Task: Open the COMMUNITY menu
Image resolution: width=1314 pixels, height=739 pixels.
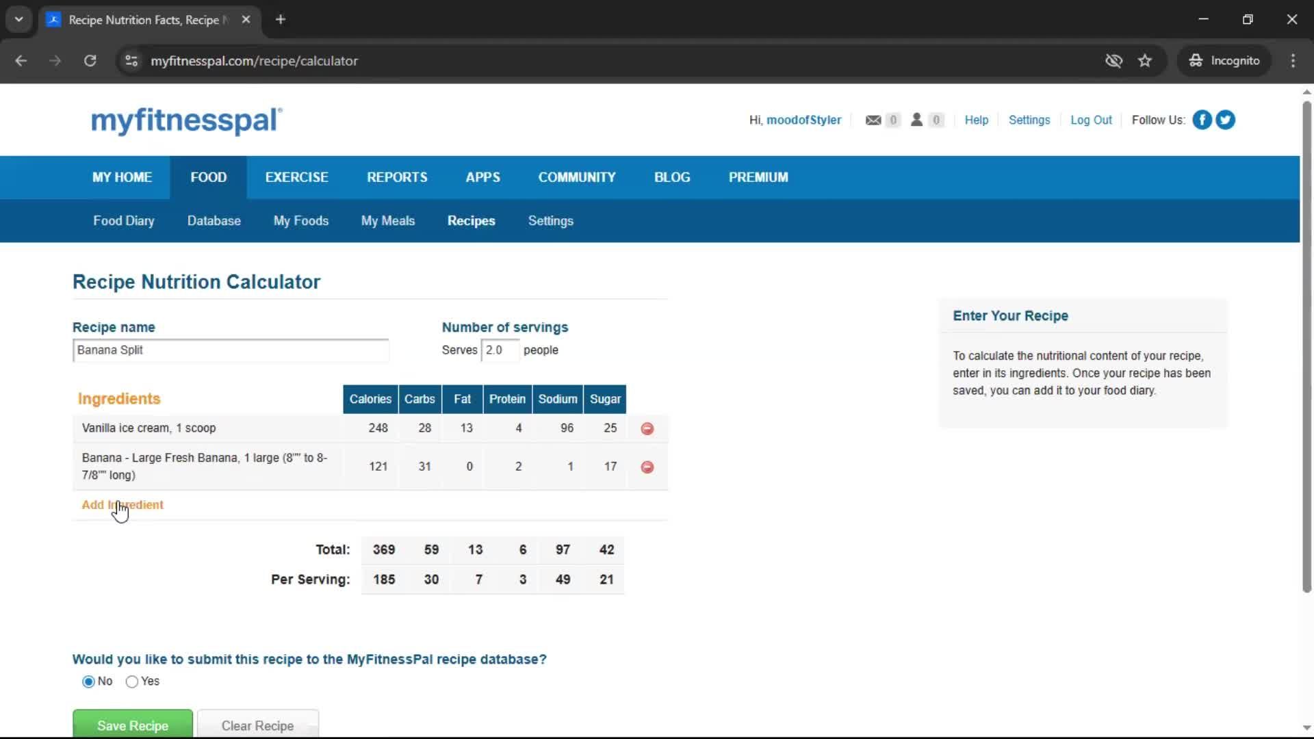Action: pyautogui.click(x=577, y=177)
